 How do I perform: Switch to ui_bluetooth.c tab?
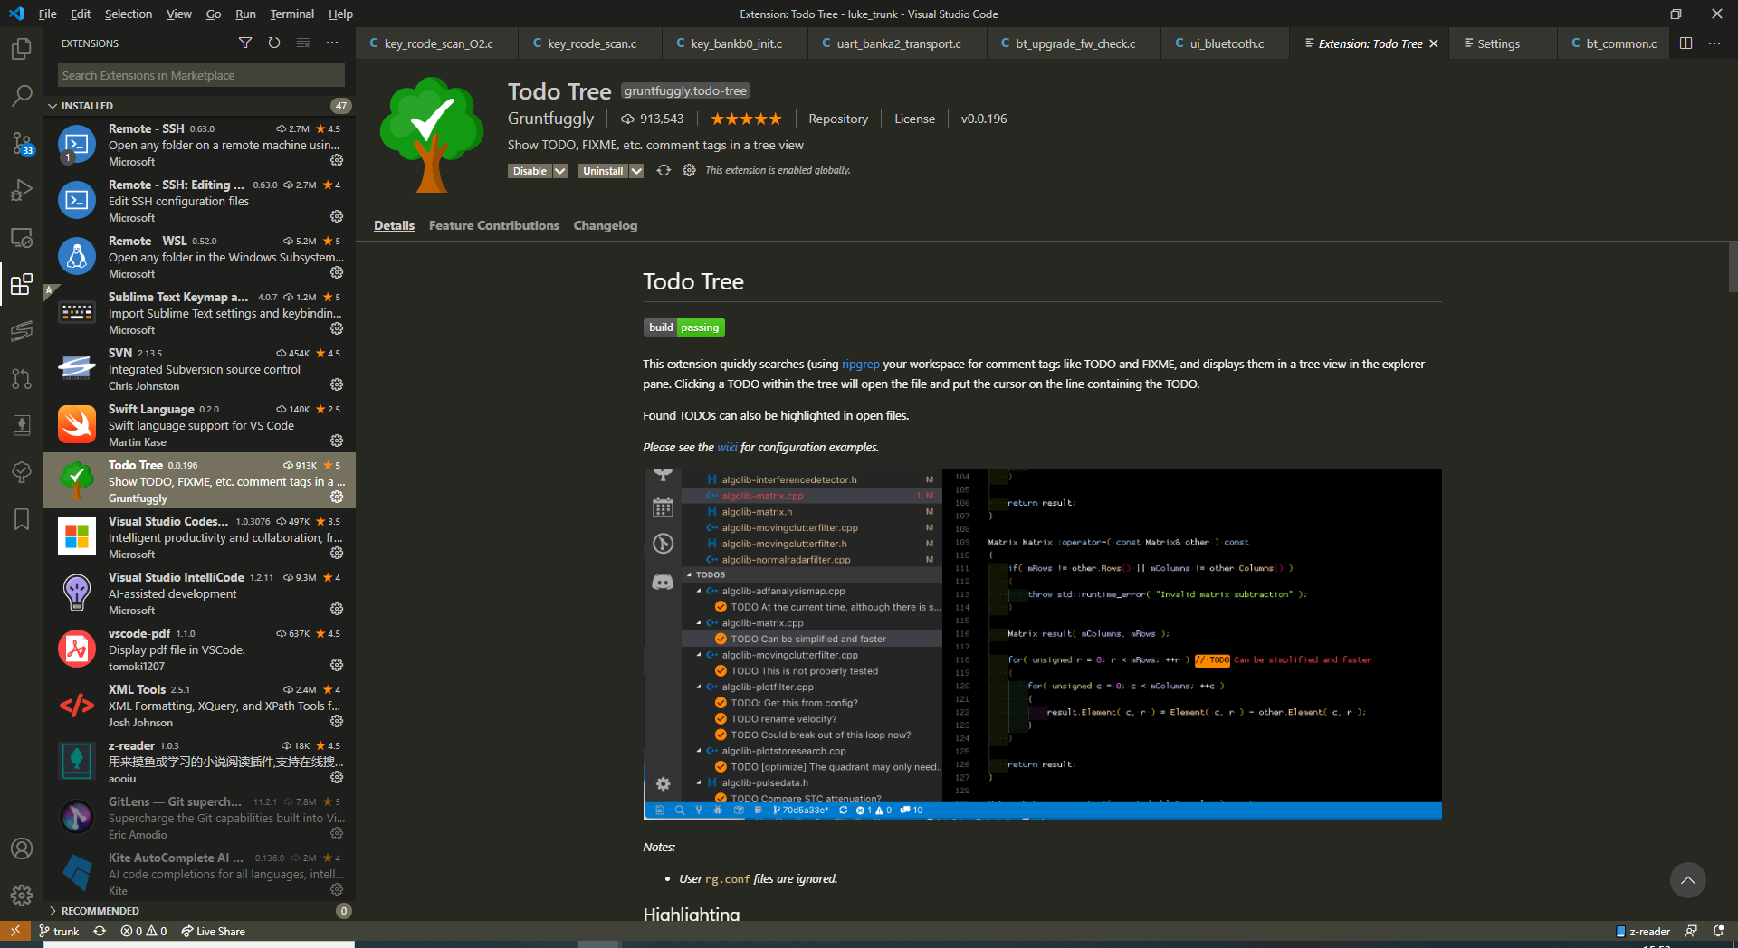click(1226, 43)
